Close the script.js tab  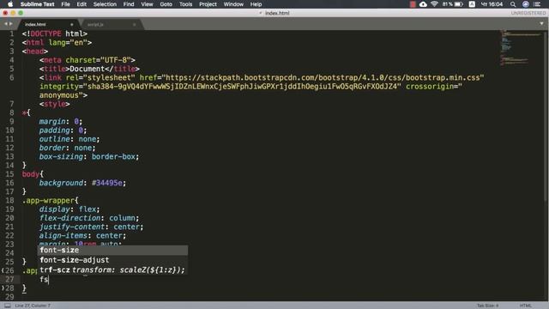coord(135,25)
